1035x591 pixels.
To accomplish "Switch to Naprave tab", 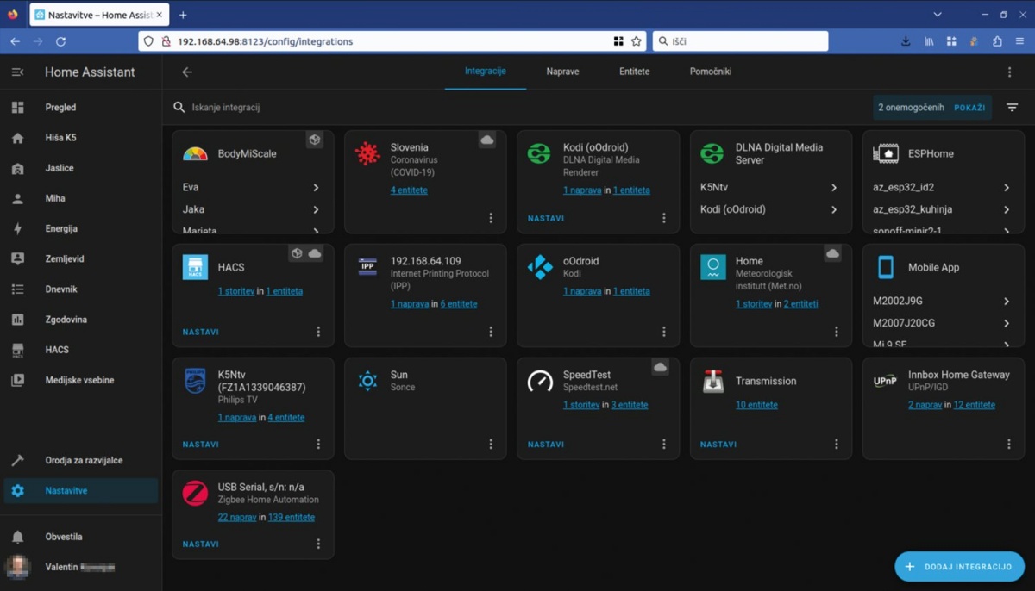I will (562, 72).
